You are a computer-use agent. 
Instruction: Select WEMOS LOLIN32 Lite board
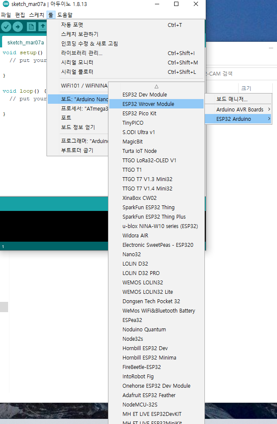(157, 292)
